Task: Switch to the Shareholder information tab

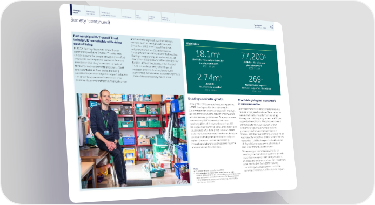Action: tap(91, 12)
